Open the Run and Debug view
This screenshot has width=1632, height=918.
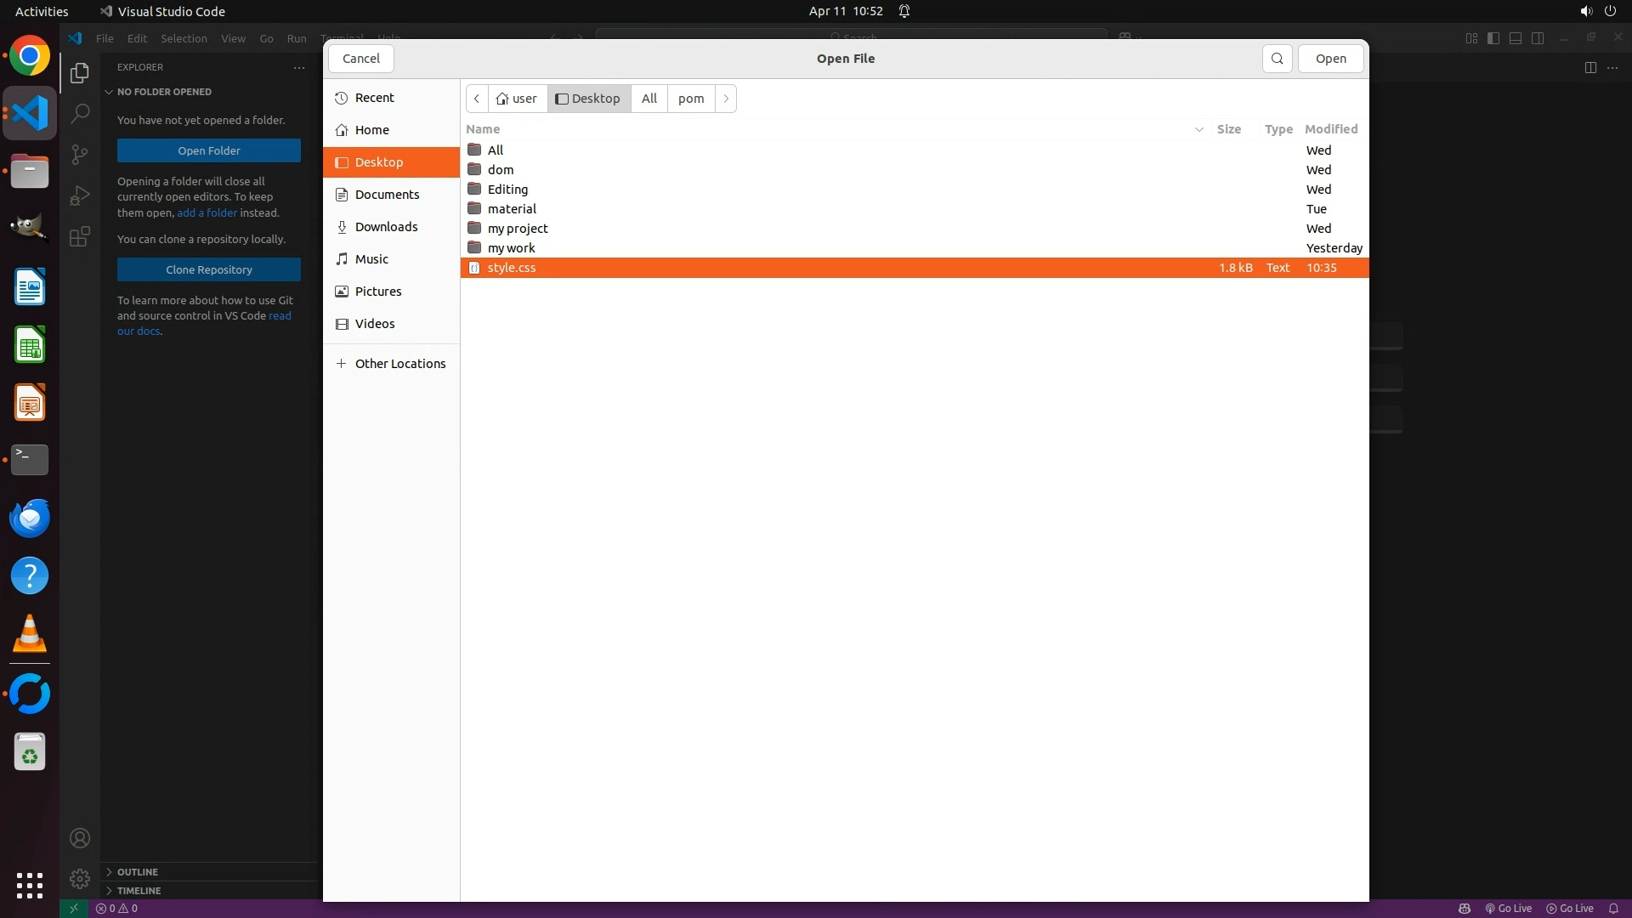coord(80,195)
